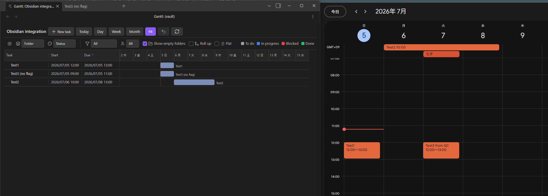The height and width of the screenshot is (196, 548).
Task: Select day 8 in calendar header
Action: (x=483, y=35)
